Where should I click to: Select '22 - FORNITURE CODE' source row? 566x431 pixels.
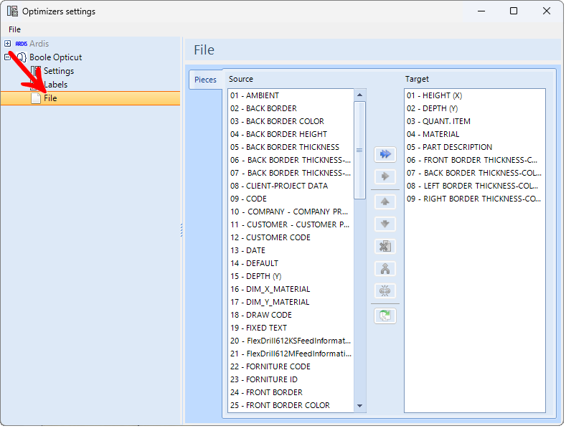291,366
